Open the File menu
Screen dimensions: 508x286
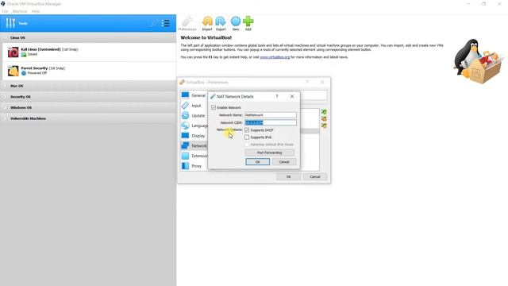click(x=6, y=11)
